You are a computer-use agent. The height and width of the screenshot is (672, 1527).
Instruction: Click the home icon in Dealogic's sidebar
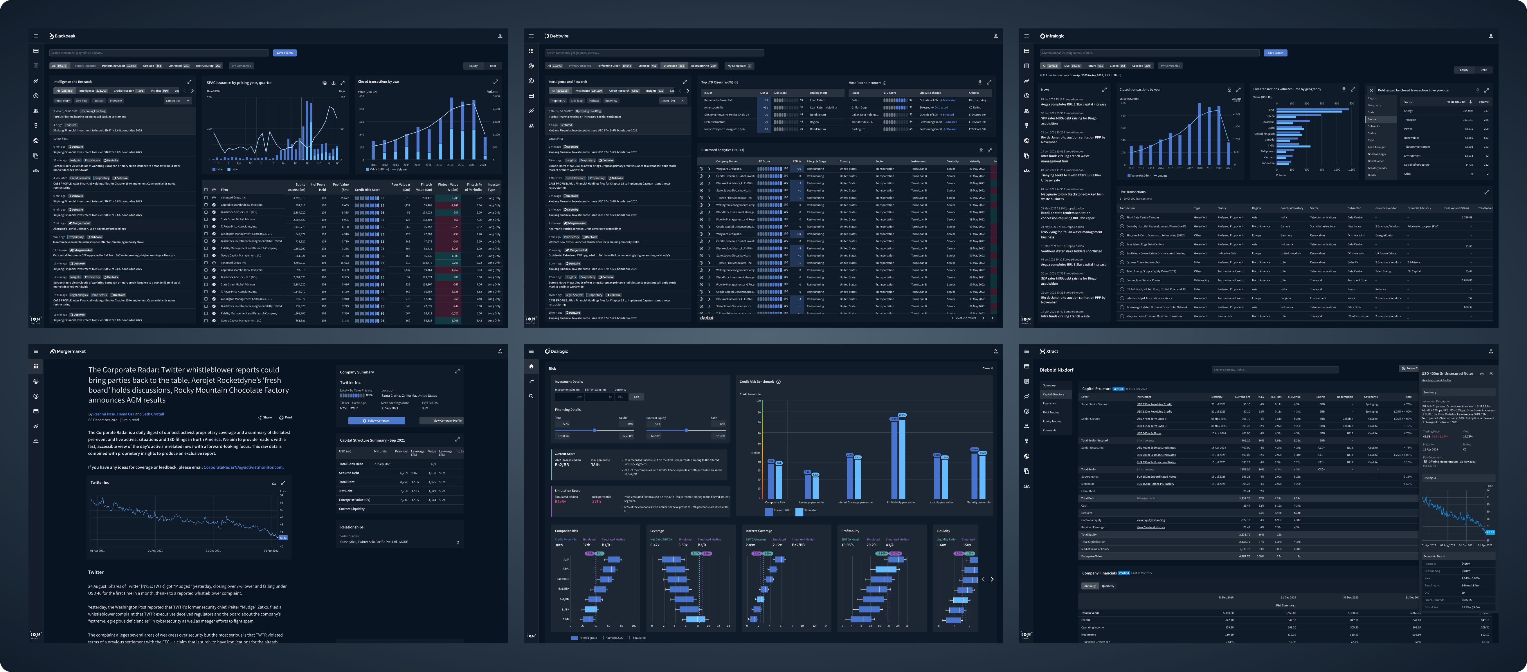point(532,367)
